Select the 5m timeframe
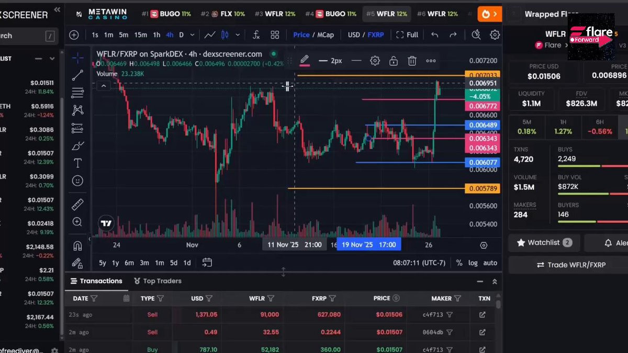 (x=124, y=35)
